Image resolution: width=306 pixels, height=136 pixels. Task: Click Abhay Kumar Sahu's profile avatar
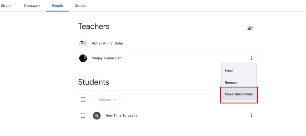[x=83, y=43]
